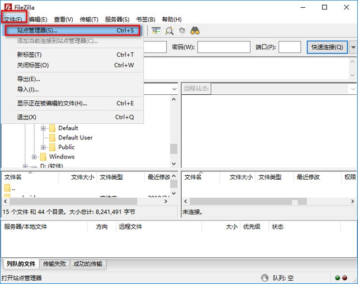Click the message log scroll down arrow
358x284 pixels.
[352, 75]
